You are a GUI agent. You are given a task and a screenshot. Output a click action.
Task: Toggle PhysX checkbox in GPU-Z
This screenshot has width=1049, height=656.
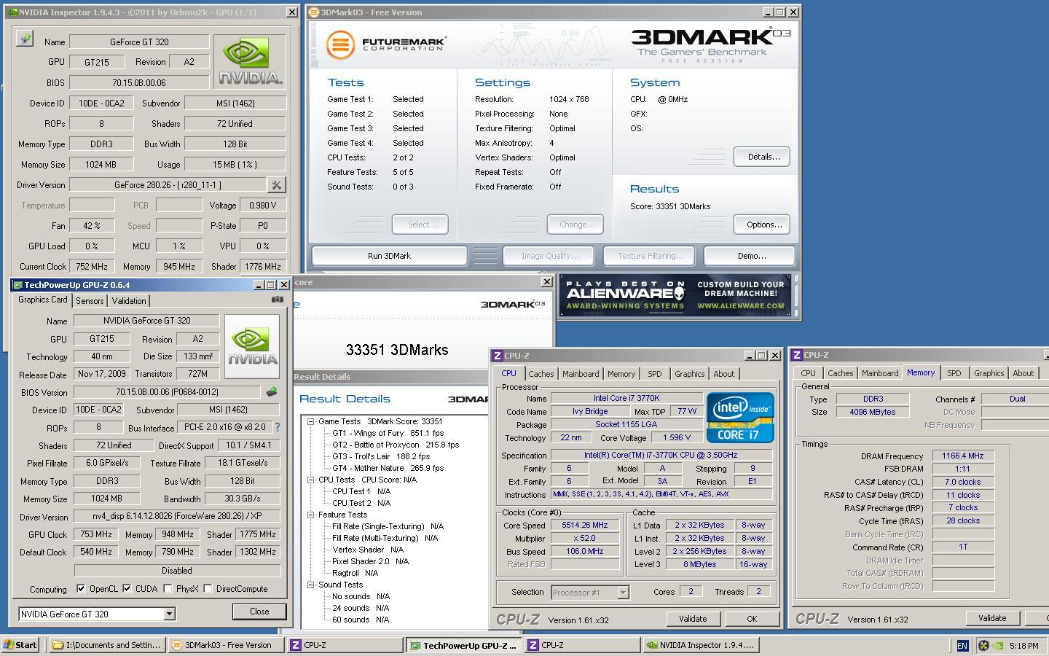(x=168, y=588)
